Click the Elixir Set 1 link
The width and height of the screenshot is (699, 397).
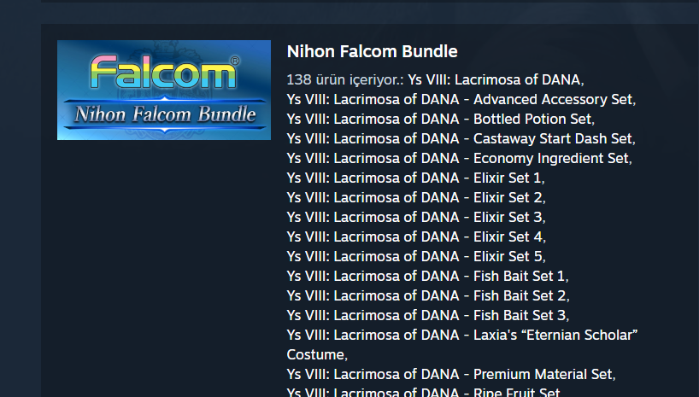click(414, 178)
